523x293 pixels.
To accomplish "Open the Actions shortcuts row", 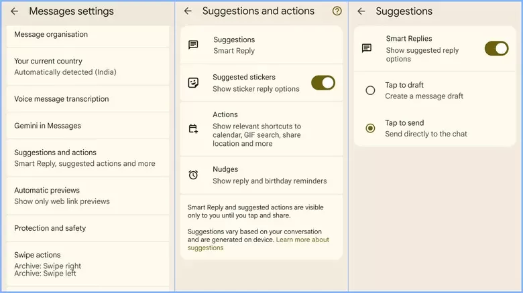I will (x=261, y=128).
